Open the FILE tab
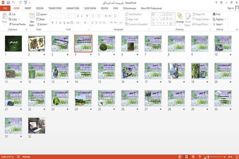The height and width of the screenshot is (159, 239). (5, 8)
